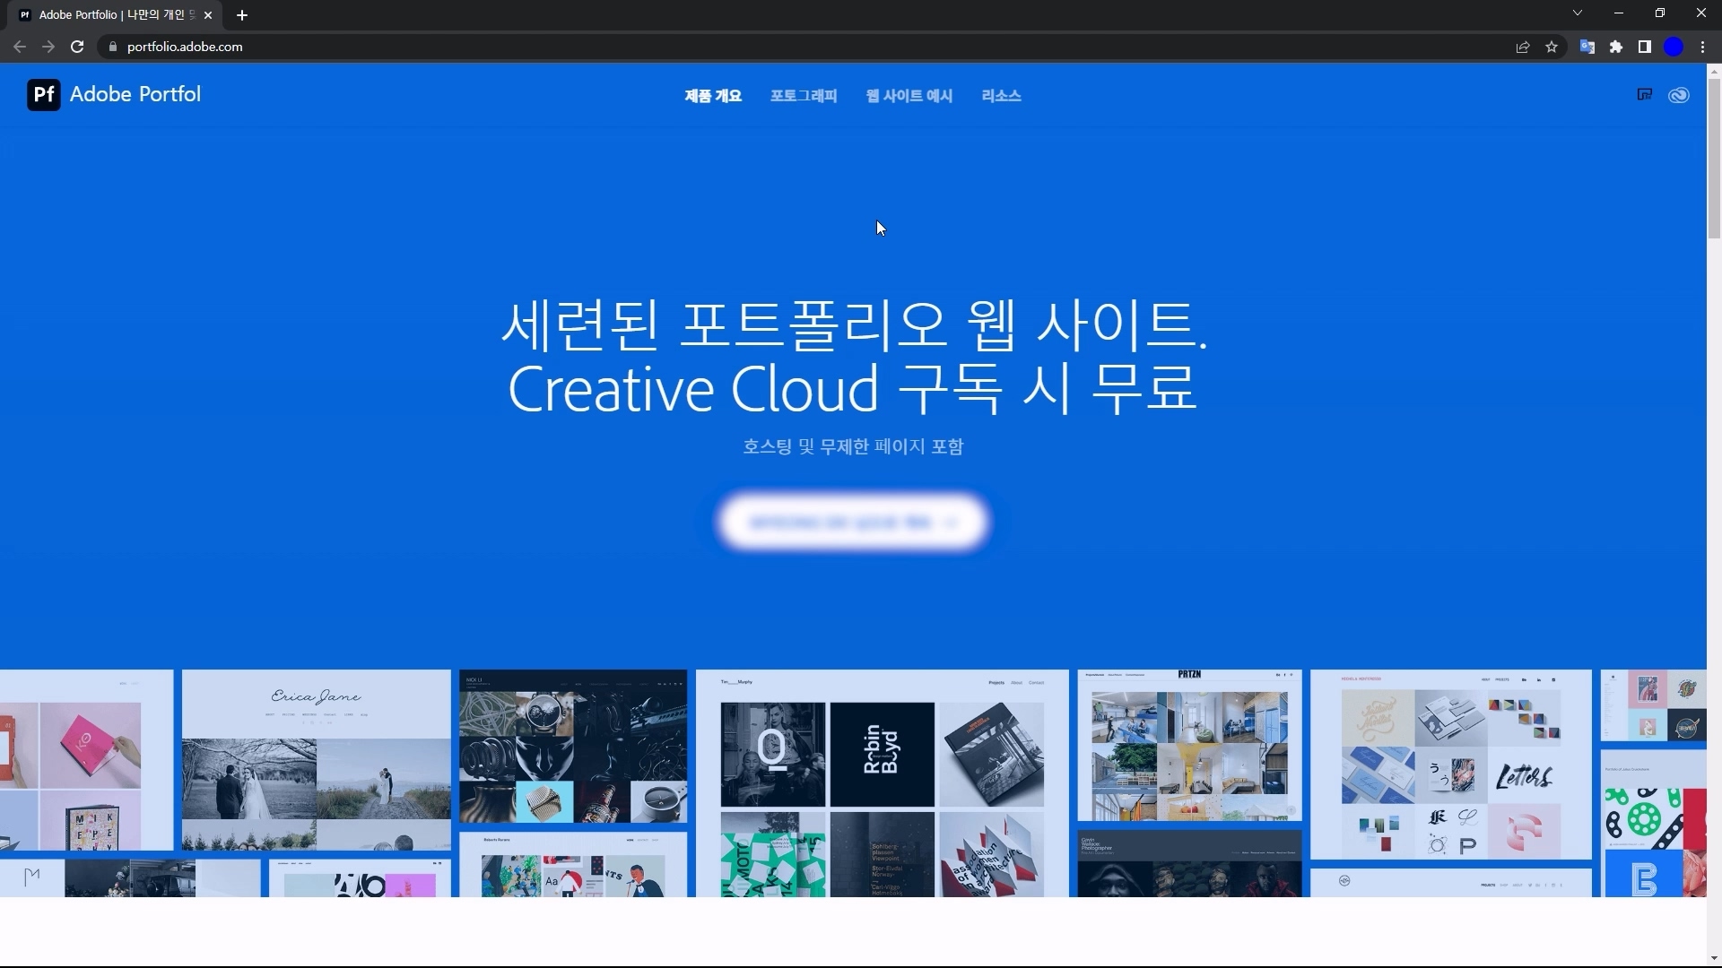This screenshot has width=1722, height=968.
Task: Click the 리소스 navigation link
Action: pyautogui.click(x=1001, y=96)
